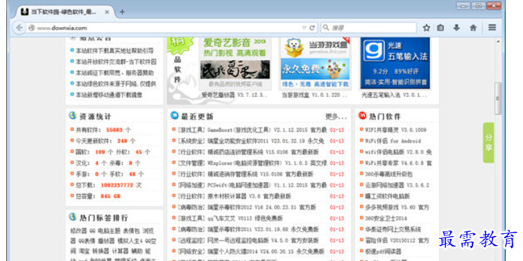
Task: Click the 当游游戏盒 bear box image
Action: (294, 48)
